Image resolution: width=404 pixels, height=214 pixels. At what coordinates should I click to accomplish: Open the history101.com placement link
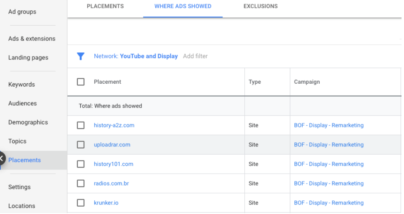[x=113, y=164]
